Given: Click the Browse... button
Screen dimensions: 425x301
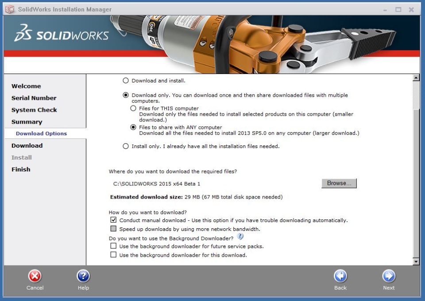Looking at the screenshot, I should [x=339, y=183].
